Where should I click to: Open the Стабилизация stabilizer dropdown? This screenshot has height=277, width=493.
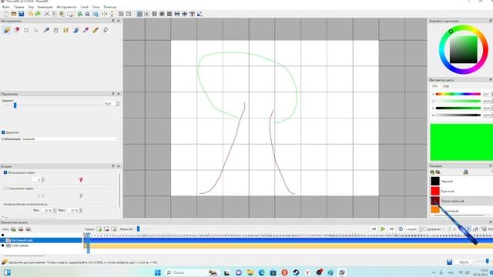tap(70, 138)
